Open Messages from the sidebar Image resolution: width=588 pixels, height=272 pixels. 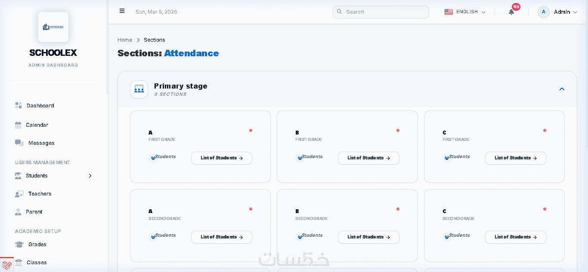(41, 143)
